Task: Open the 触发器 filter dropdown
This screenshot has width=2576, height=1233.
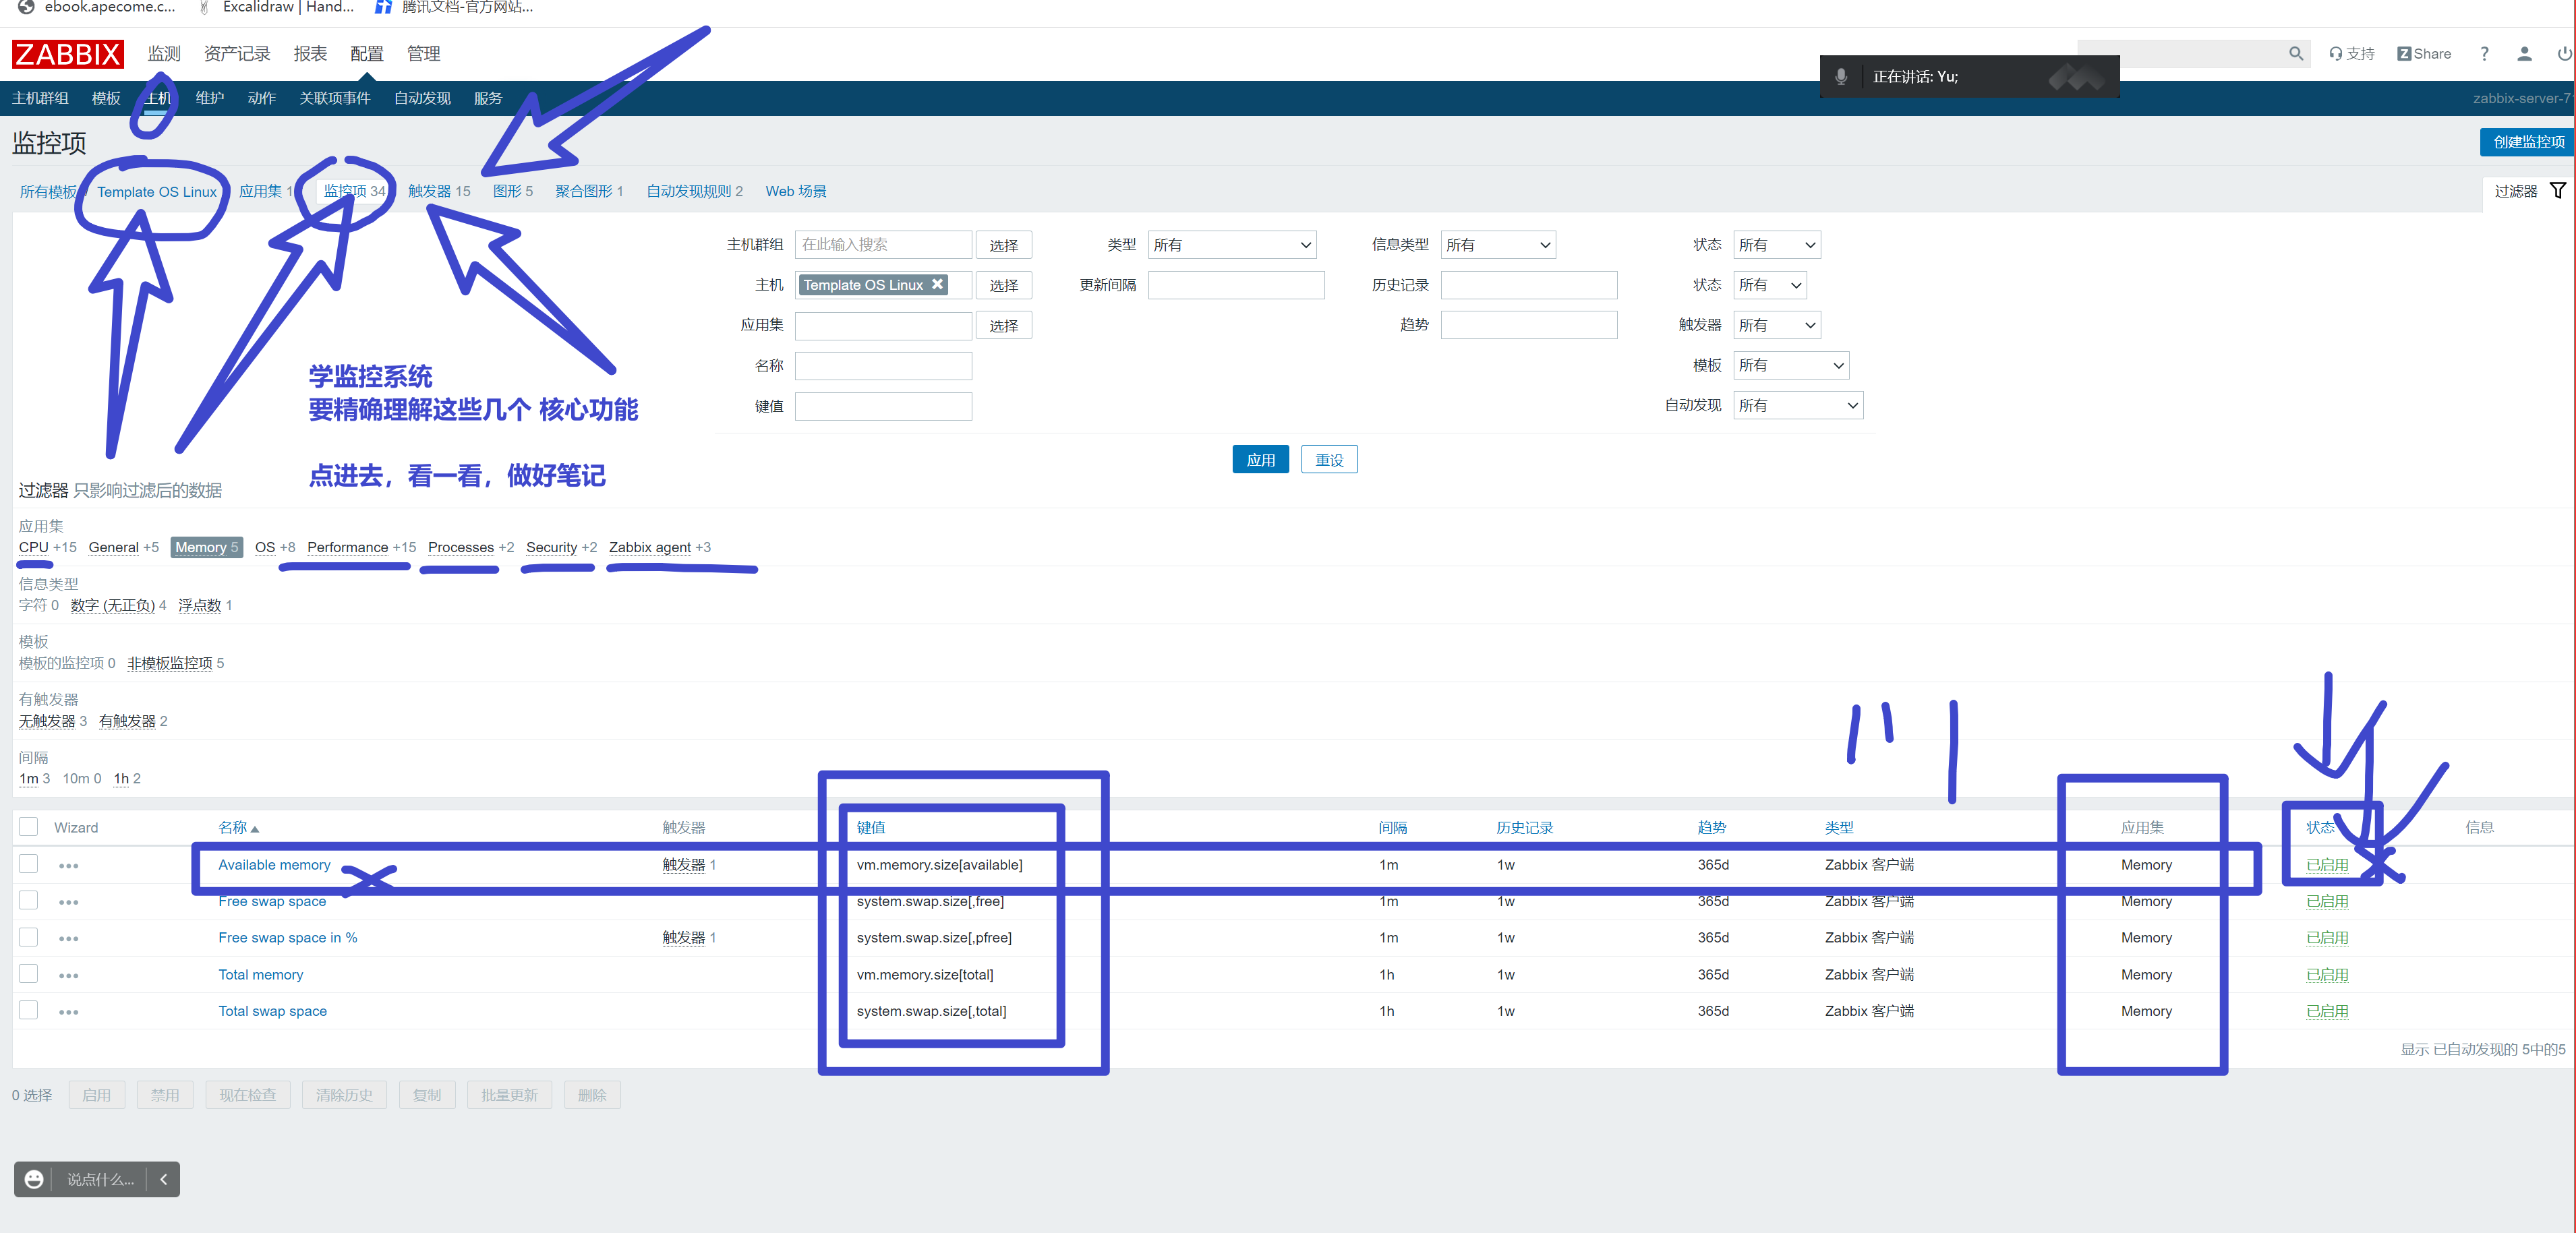Action: [x=1777, y=325]
